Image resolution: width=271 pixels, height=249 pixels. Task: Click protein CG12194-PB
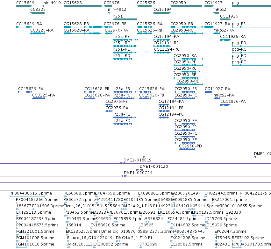(164, 111)
